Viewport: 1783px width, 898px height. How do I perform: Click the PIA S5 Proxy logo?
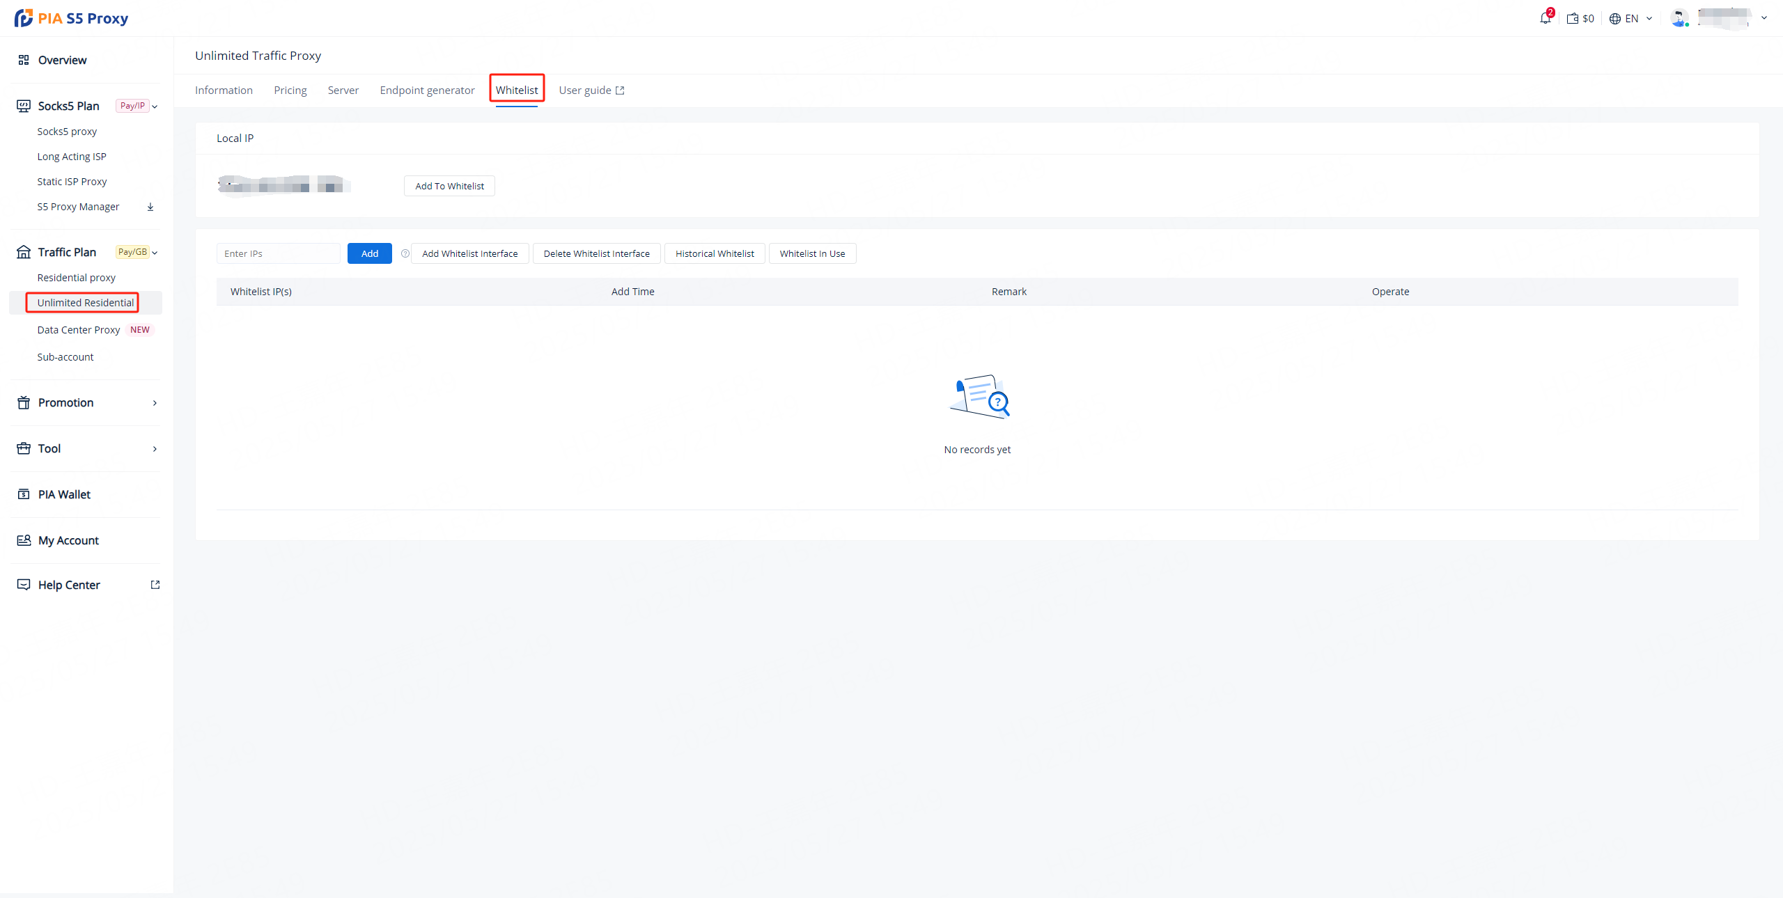click(72, 18)
